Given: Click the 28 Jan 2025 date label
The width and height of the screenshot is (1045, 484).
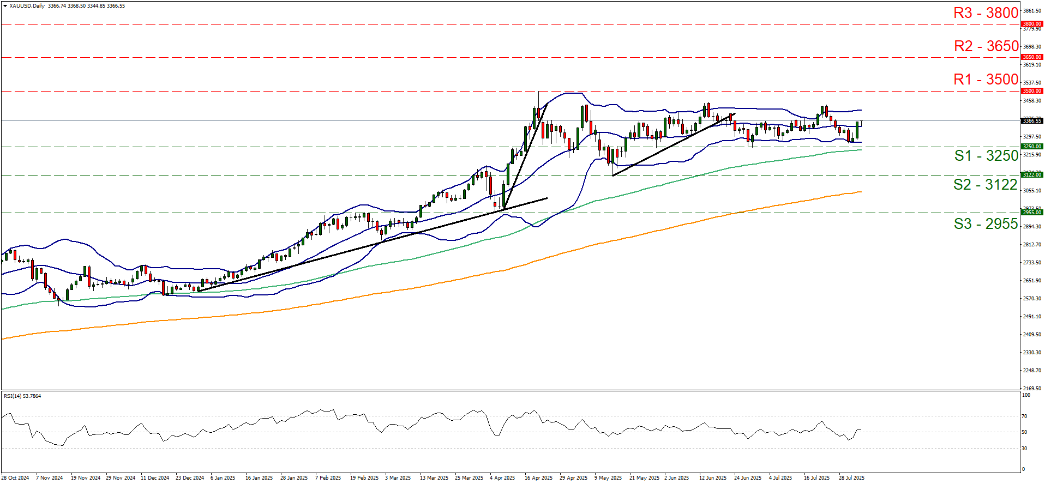Looking at the screenshot, I should (294, 478).
